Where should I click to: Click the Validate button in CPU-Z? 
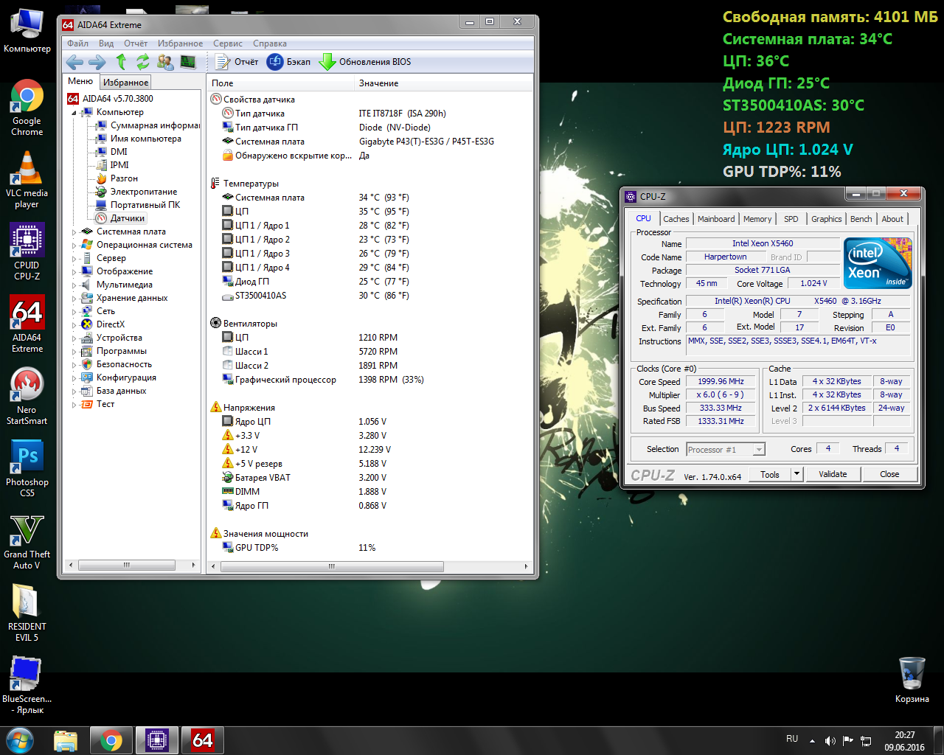click(832, 474)
